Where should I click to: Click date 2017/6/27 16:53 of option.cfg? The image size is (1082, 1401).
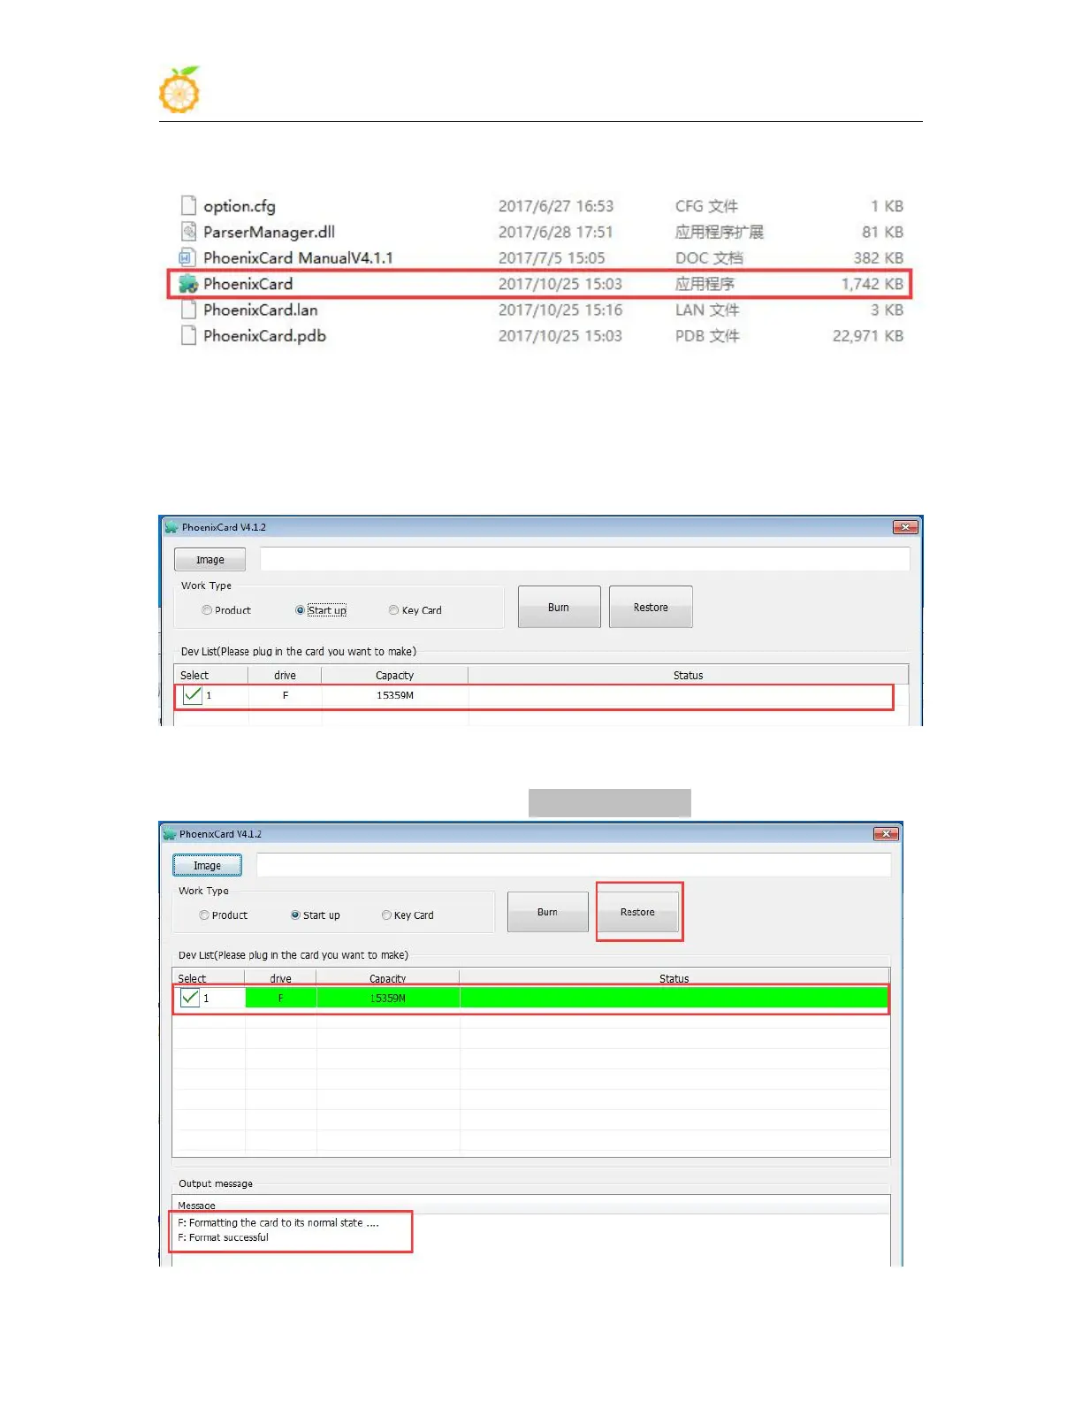[x=555, y=206]
